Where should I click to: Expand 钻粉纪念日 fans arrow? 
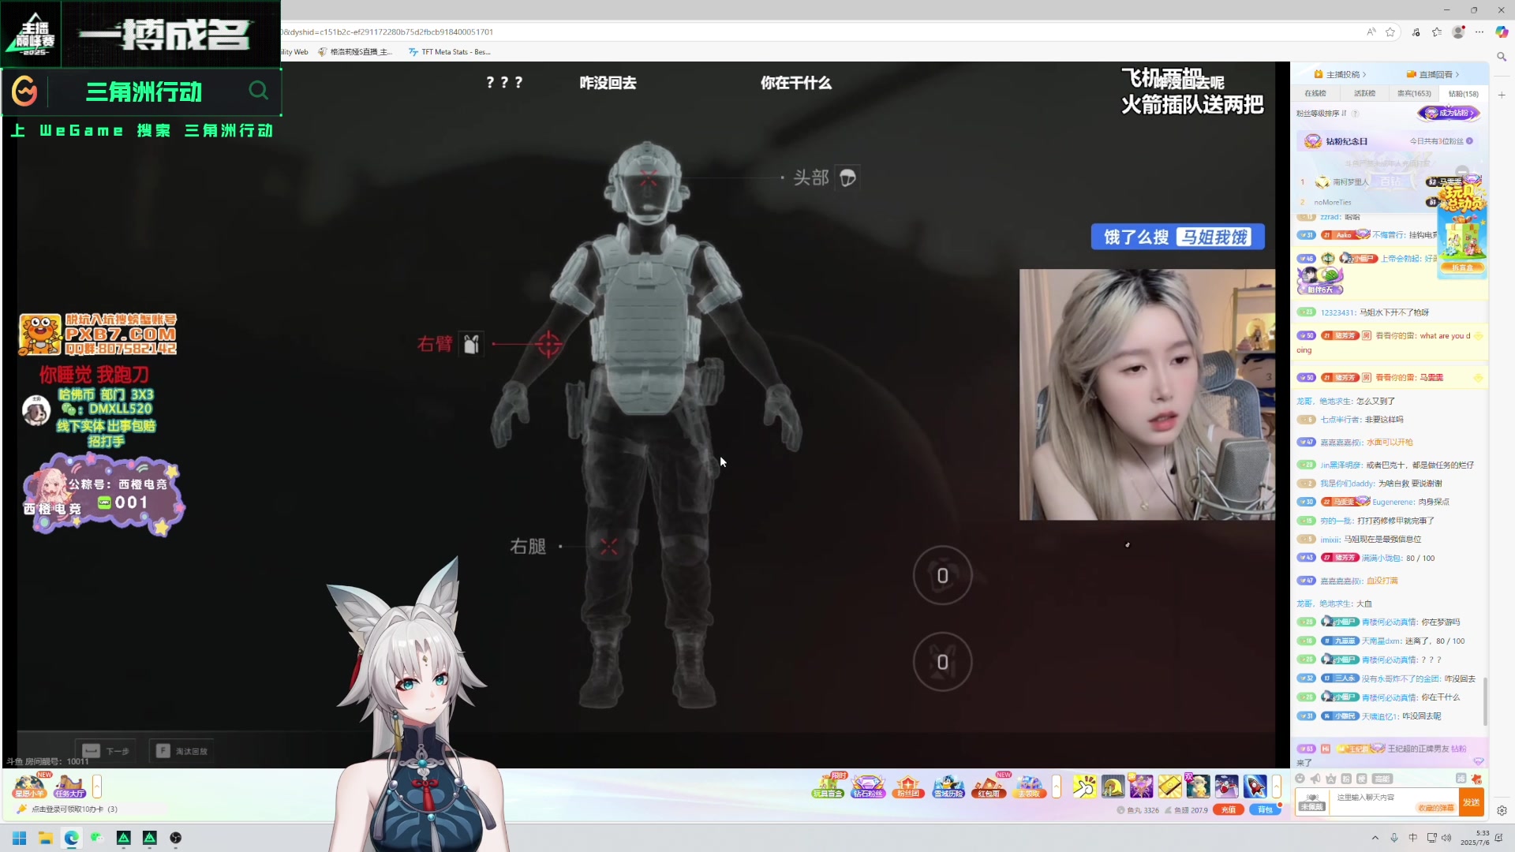tap(1469, 141)
